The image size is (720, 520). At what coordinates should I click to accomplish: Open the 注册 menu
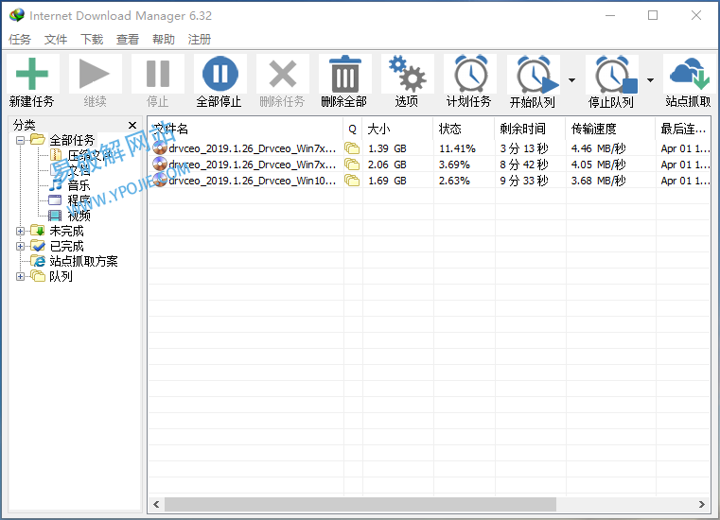pyautogui.click(x=200, y=40)
